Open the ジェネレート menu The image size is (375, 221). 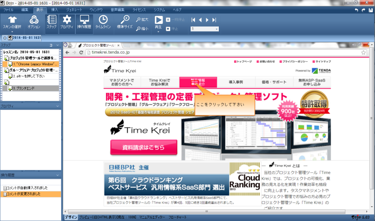tap(74, 10)
